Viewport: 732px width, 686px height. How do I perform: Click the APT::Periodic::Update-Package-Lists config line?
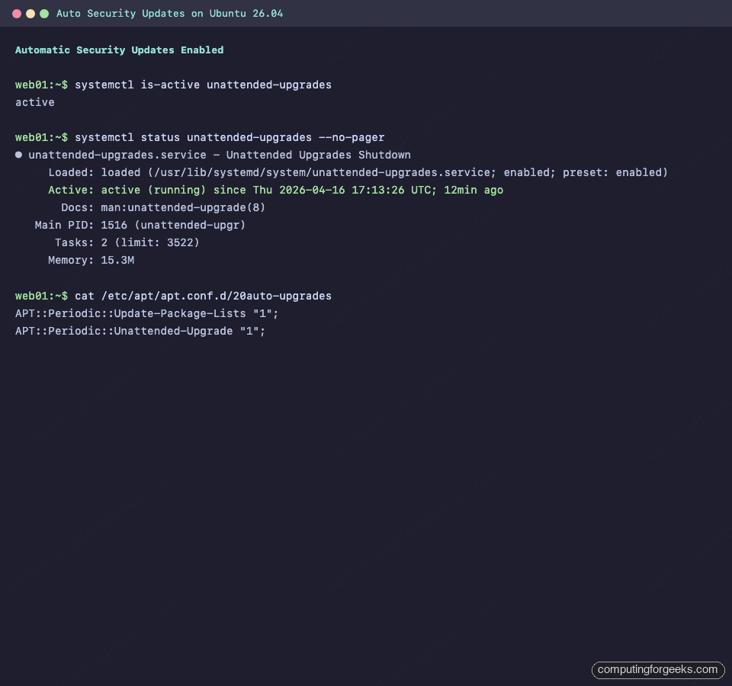[x=152, y=313]
